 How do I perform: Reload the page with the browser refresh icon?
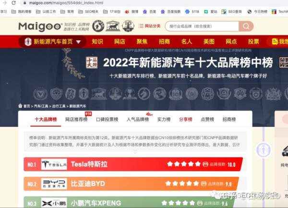(13, 3)
